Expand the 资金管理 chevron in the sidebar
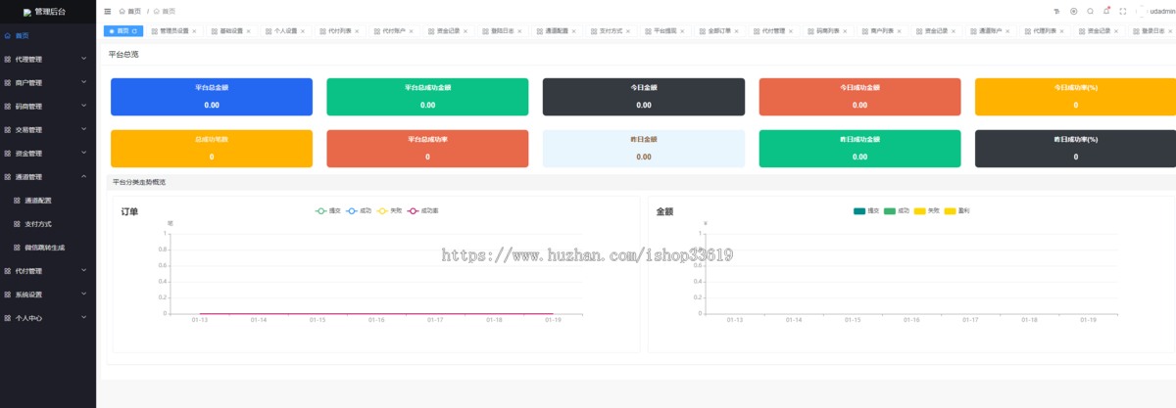This screenshot has width=1176, height=408. pos(84,153)
